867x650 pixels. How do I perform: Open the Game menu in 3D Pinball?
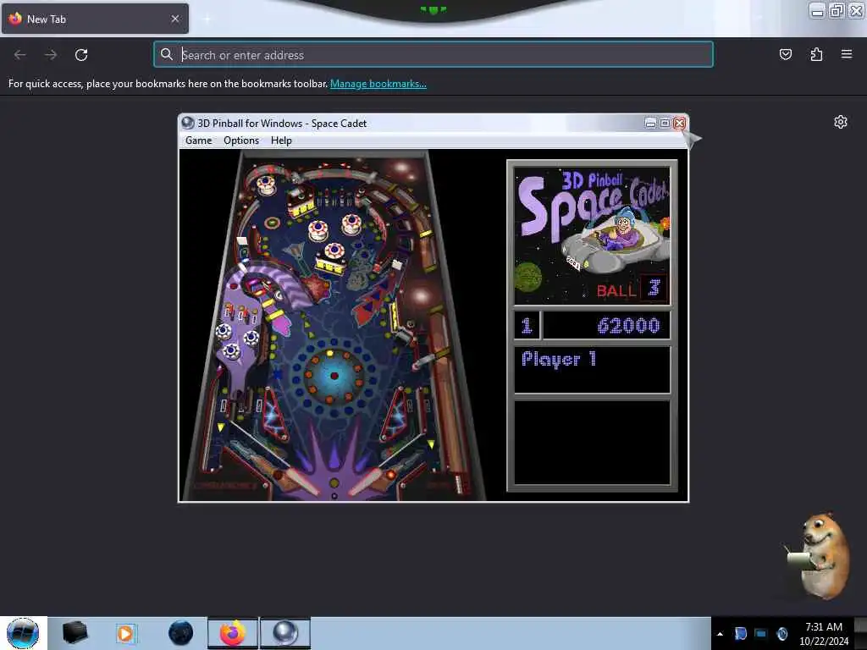tap(198, 140)
